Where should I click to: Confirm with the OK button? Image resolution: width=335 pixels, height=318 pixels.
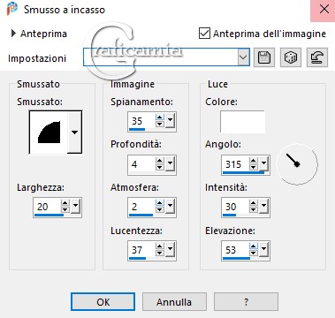(103, 302)
